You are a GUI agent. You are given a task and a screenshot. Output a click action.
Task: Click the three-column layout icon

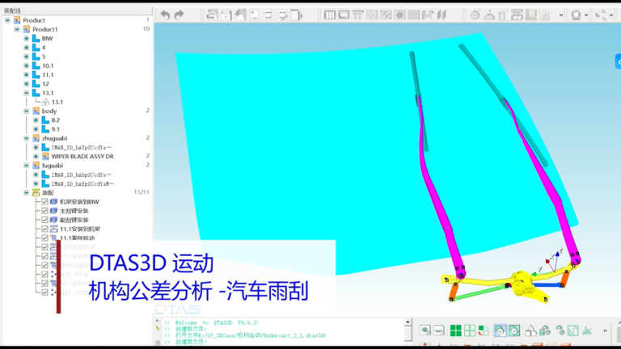(330, 15)
